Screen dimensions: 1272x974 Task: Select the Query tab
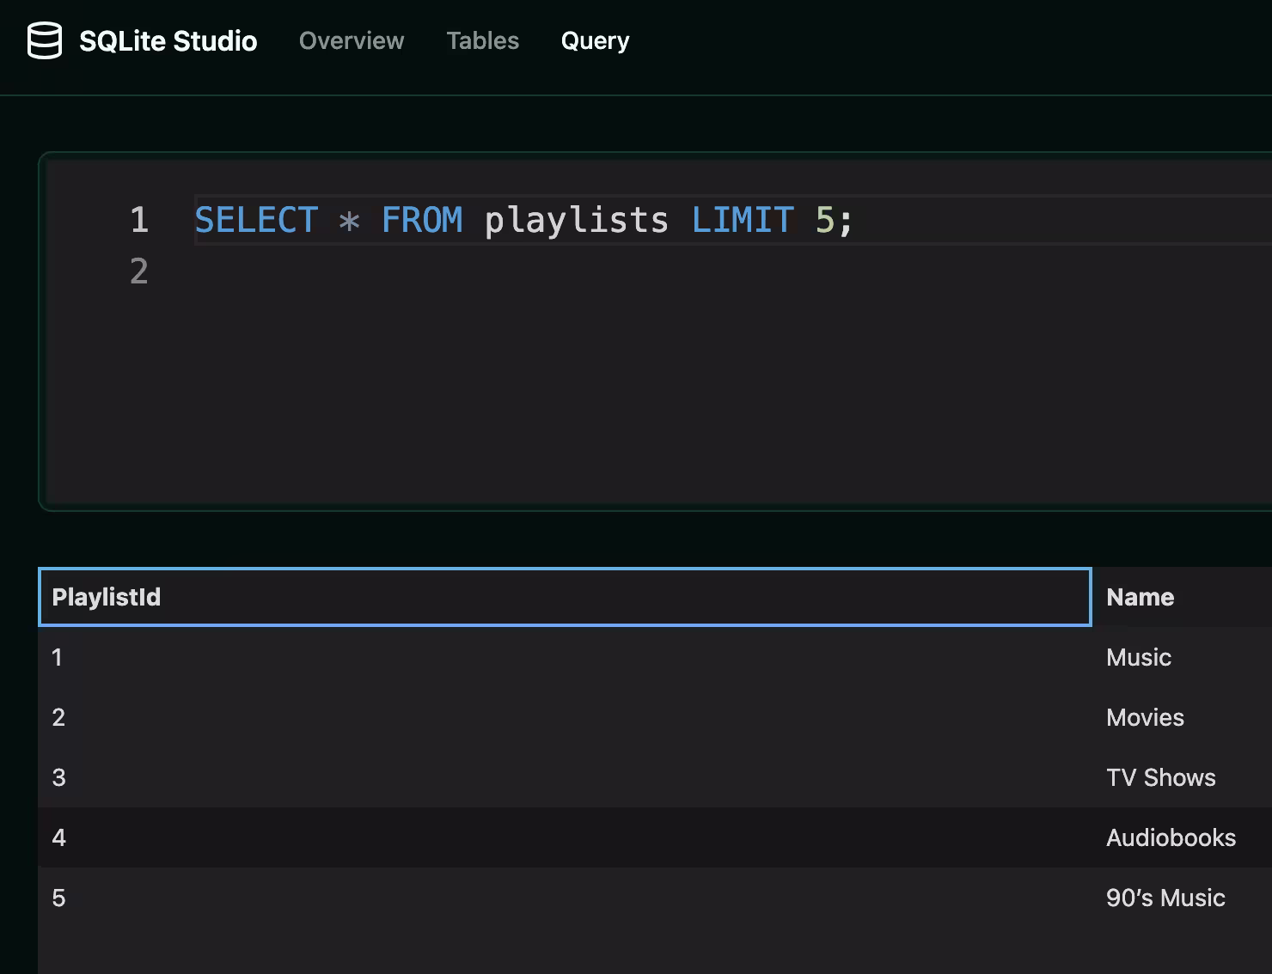tap(595, 40)
